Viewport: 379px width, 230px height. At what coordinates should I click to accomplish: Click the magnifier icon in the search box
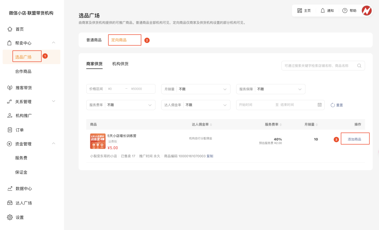point(359,66)
